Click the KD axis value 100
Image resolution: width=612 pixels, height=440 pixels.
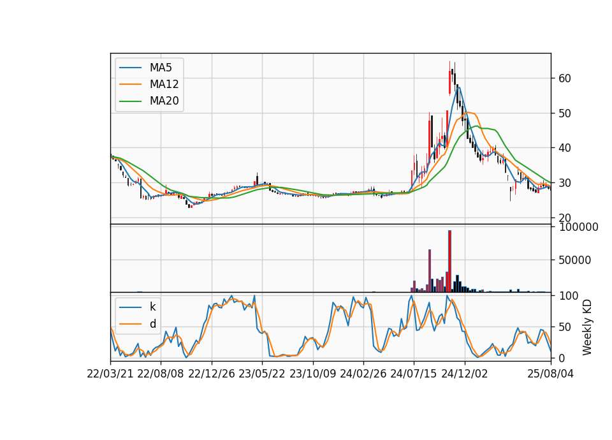click(568, 296)
